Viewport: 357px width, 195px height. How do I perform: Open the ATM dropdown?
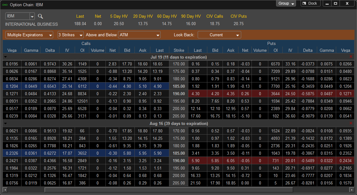[x=139, y=35]
